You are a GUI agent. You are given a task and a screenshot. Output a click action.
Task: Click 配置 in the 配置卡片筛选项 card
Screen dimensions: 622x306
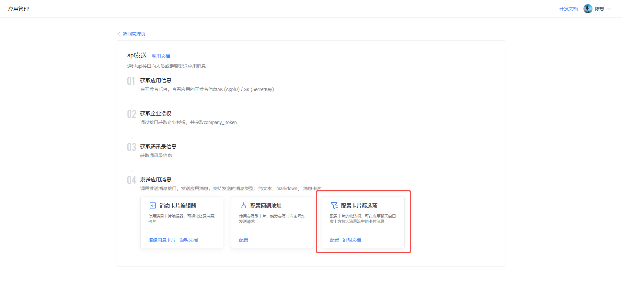pos(334,240)
